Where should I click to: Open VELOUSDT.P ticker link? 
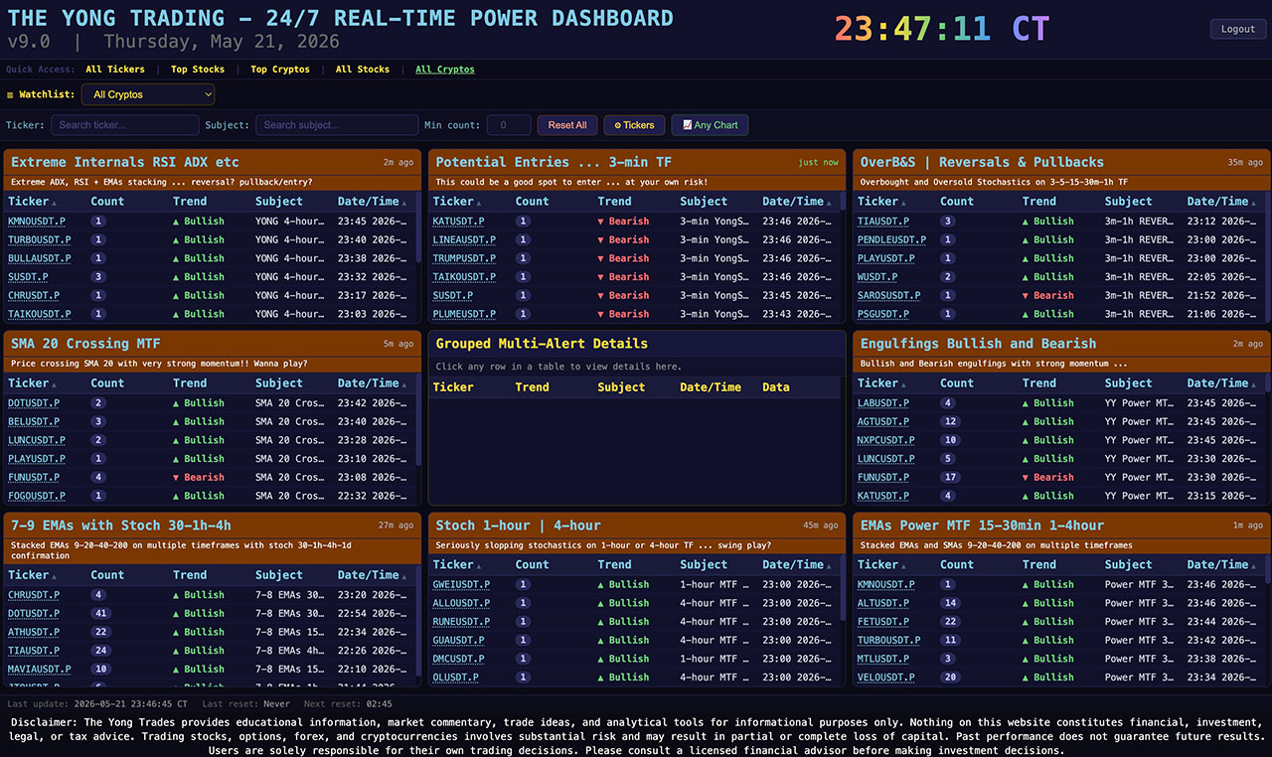click(886, 678)
